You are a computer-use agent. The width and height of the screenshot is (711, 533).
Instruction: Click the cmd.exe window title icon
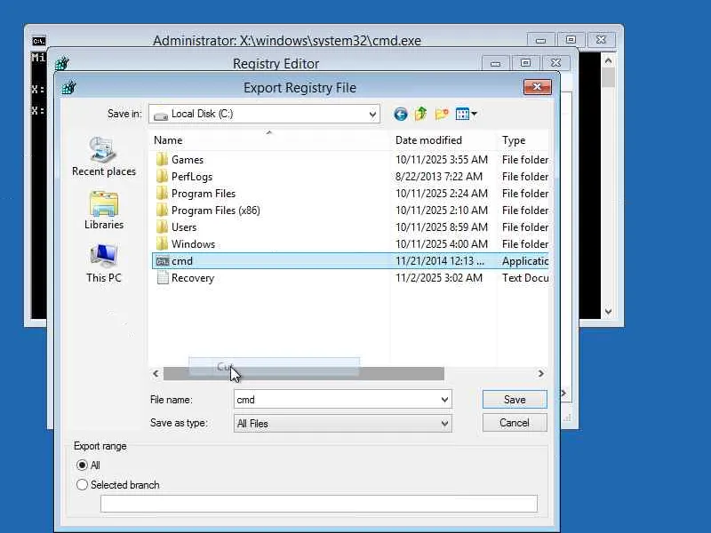tap(39, 41)
